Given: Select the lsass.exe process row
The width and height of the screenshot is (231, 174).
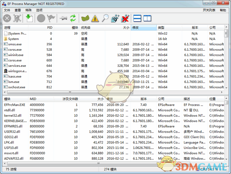Looking at the screenshot, I should click(x=114, y=76).
